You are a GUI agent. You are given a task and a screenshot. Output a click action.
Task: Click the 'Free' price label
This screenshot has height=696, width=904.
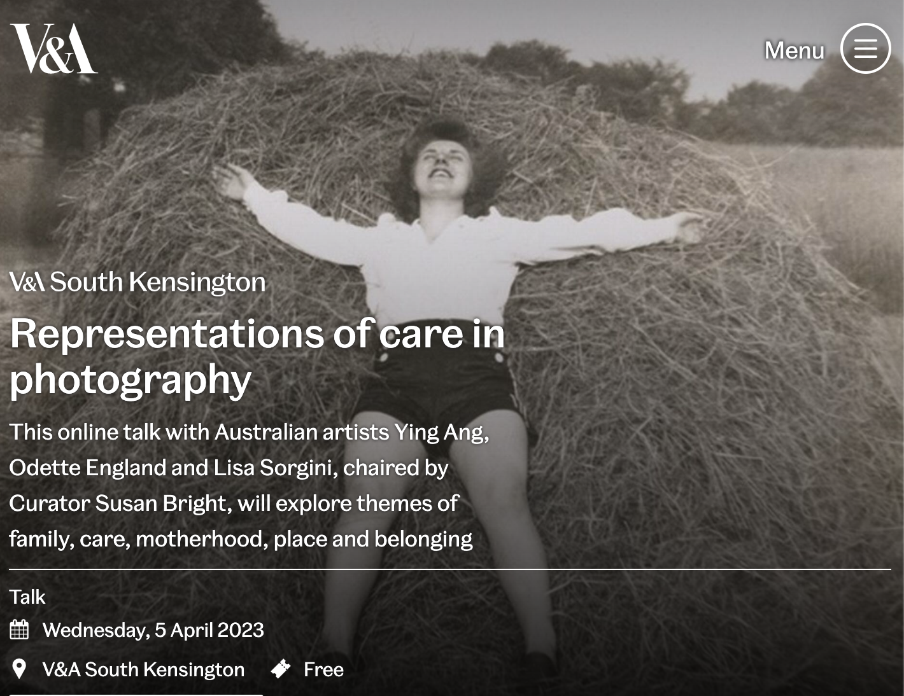[x=323, y=669]
